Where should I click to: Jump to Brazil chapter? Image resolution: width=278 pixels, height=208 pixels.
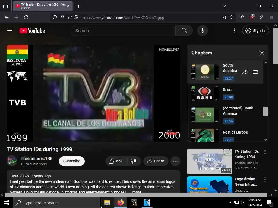point(225,94)
